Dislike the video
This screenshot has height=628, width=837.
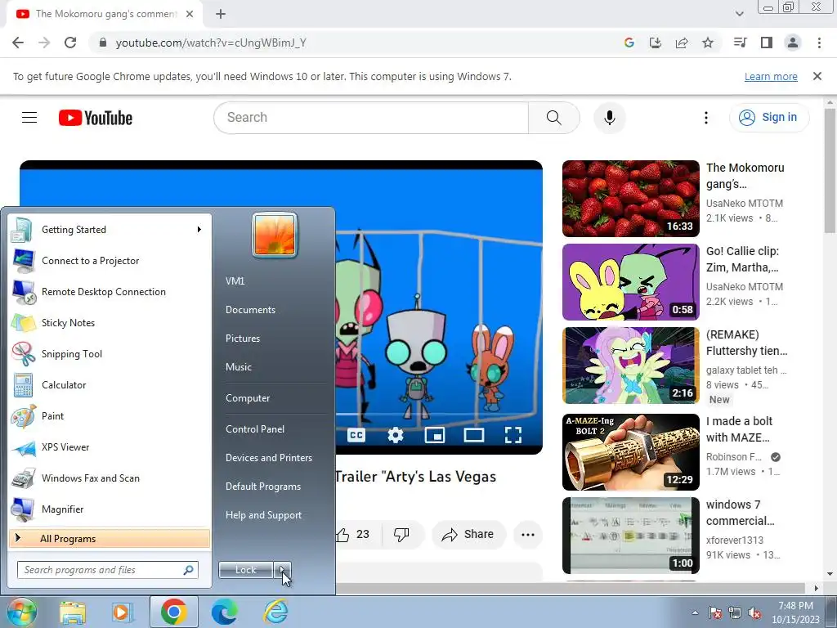[401, 534]
